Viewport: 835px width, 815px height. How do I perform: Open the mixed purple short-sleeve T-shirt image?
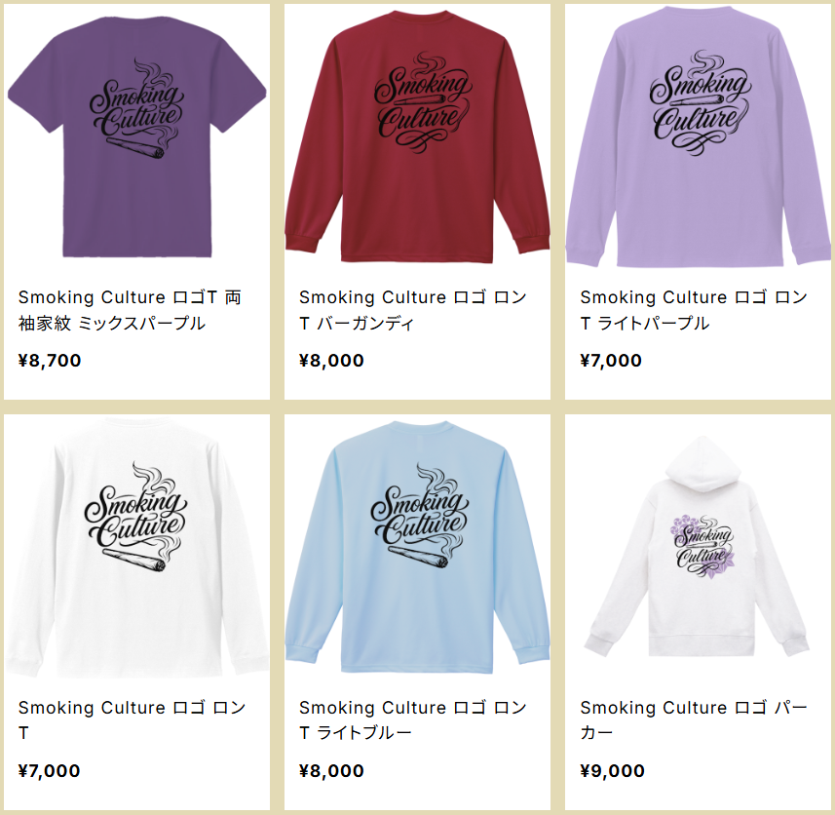point(136,137)
